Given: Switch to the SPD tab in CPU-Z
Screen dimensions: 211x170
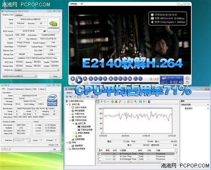Looking at the screenshot, I should [x=35, y=89].
